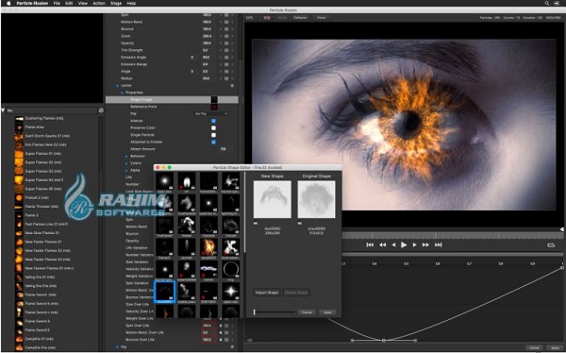This screenshot has height=353, width=566.
Task: Pick the star sparkle shape thumbnail
Action: [x=231, y=292]
